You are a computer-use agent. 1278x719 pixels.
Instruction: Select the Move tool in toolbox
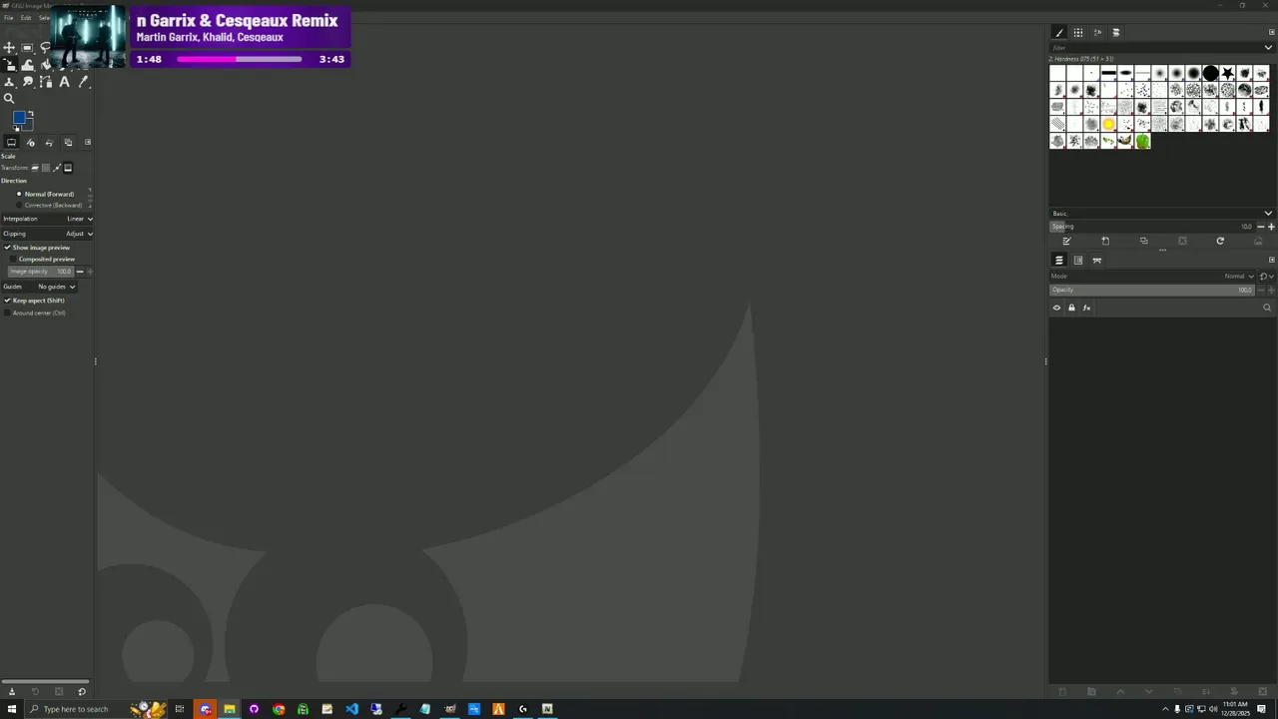coord(9,47)
